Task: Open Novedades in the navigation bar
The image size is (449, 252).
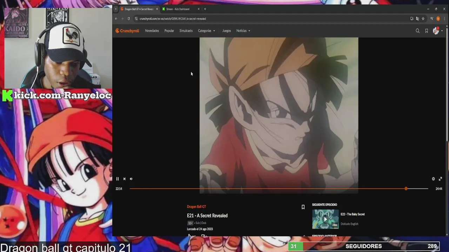Action: tap(152, 31)
